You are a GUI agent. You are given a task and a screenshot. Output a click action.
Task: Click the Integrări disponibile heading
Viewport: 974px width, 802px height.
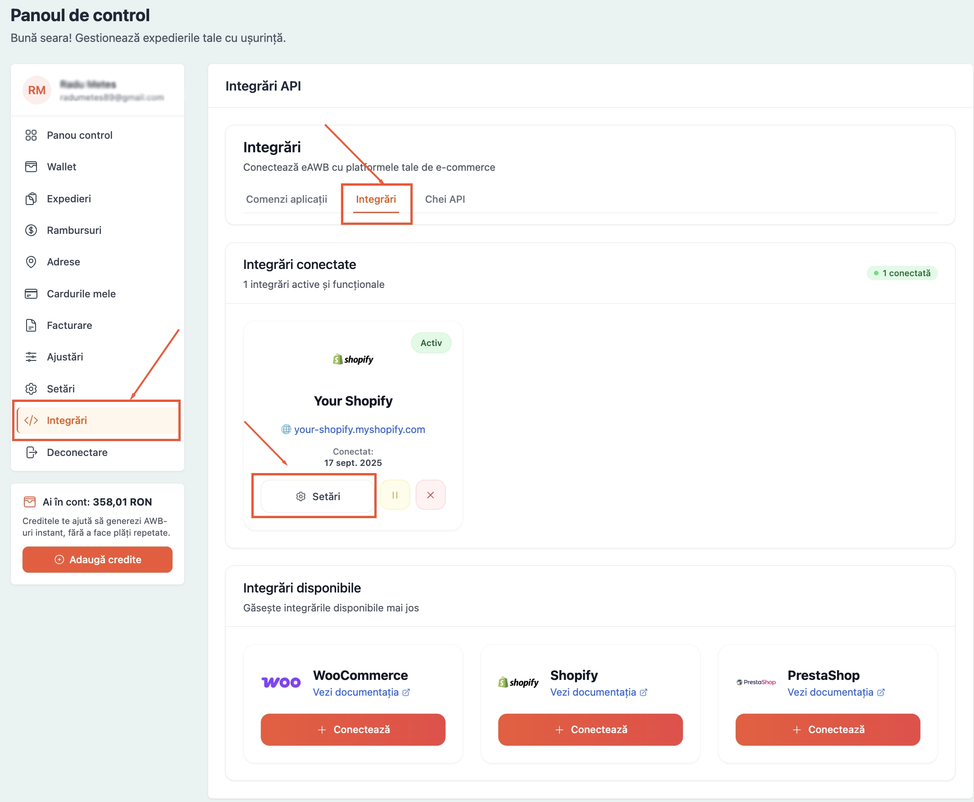pos(302,588)
